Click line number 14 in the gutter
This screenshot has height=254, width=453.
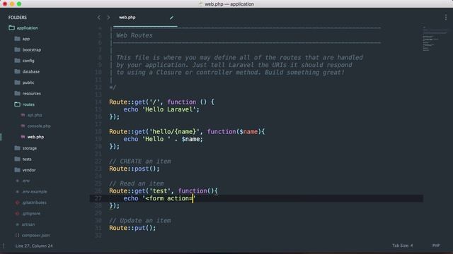pyautogui.click(x=98, y=102)
